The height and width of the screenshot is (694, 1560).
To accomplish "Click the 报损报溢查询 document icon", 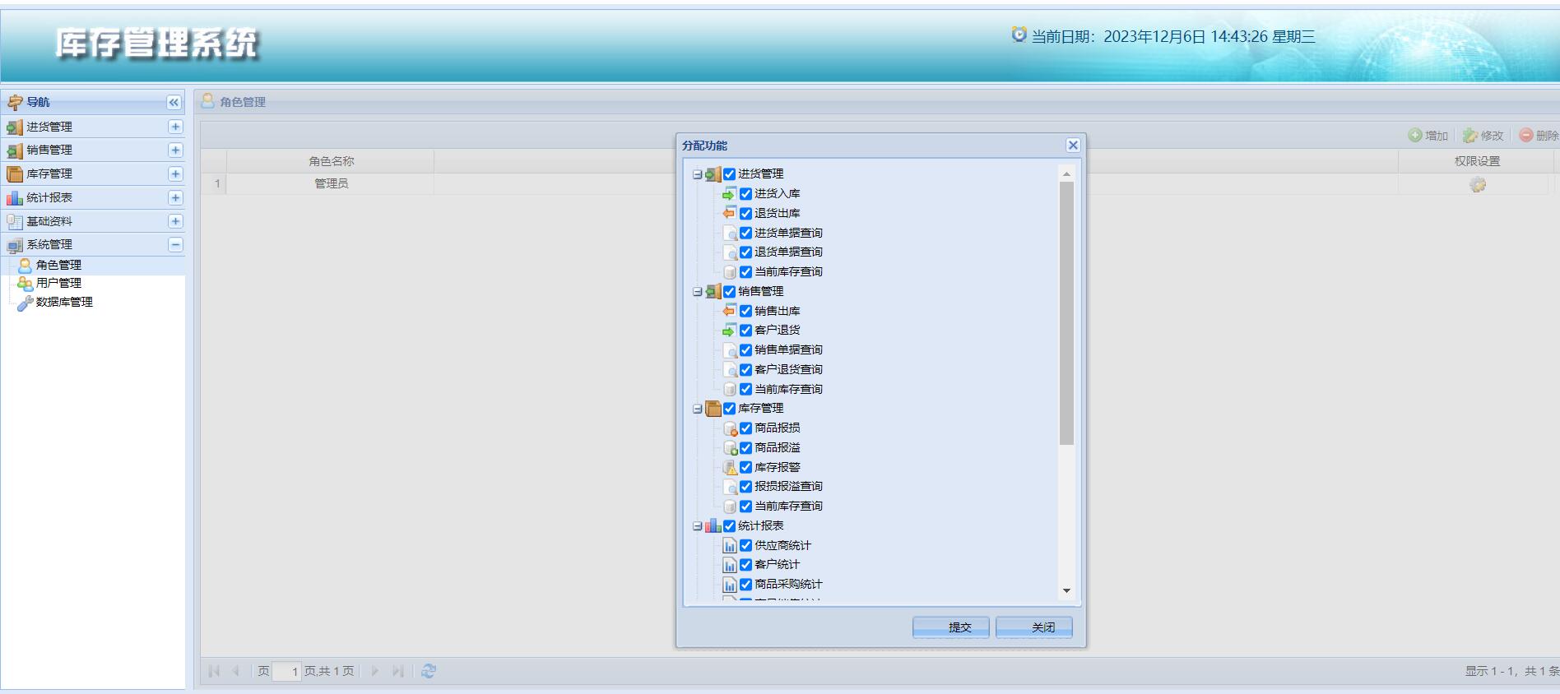I will tap(729, 487).
